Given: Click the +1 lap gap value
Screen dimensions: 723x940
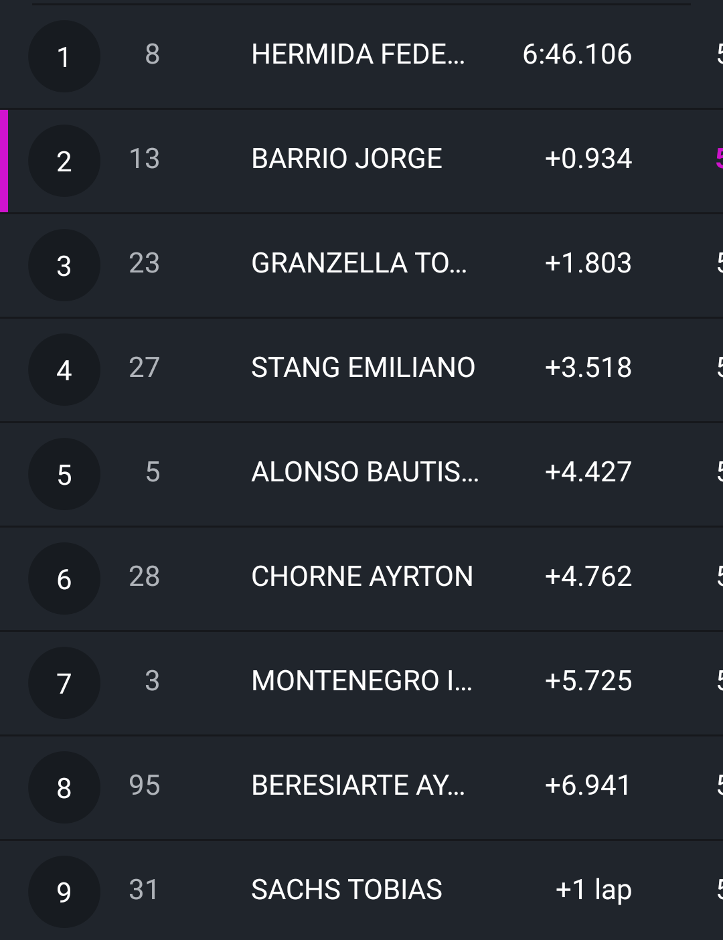Looking at the screenshot, I should coord(593,890).
